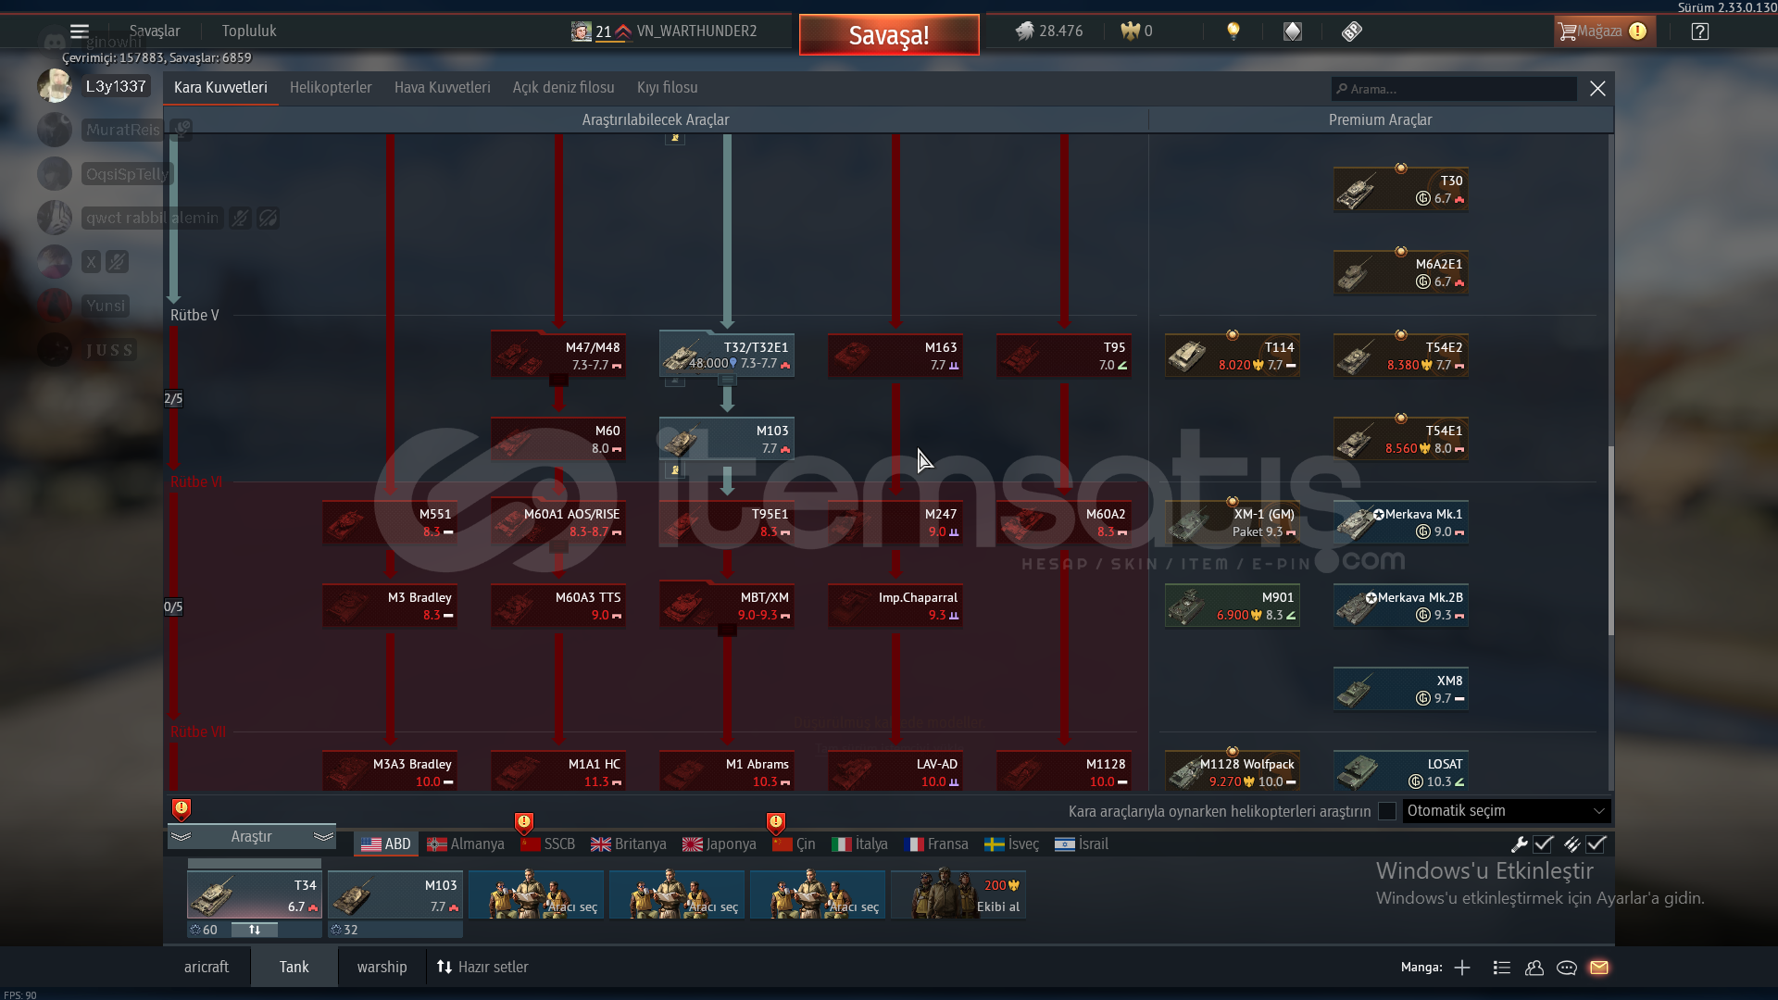Image resolution: width=1778 pixels, height=1000 pixels.
Task: Open the hamburger main menu
Action: tap(80, 31)
